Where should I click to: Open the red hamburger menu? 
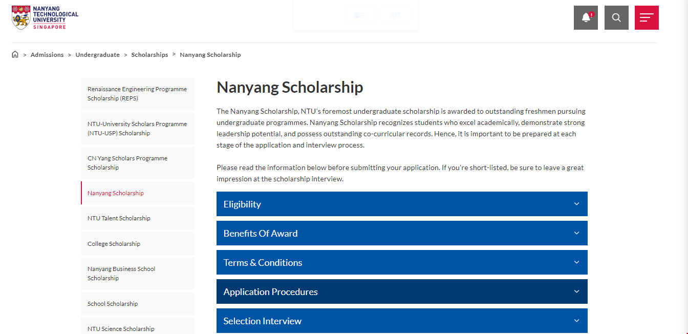click(x=647, y=18)
